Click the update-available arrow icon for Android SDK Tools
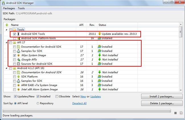 (99, 34)
